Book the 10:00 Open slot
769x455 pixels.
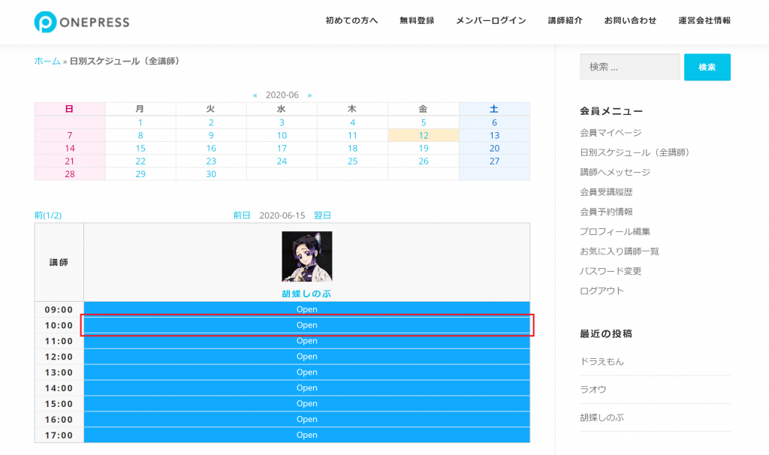[x=307, y=325]
